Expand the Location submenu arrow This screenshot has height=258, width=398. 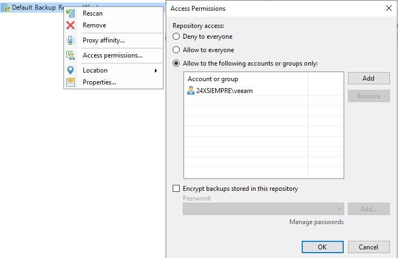click(156, 70)
